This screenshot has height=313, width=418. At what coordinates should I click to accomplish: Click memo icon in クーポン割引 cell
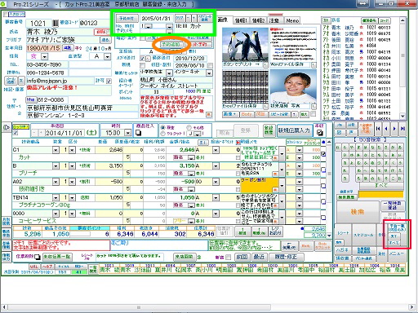click(x=275, y=190)
